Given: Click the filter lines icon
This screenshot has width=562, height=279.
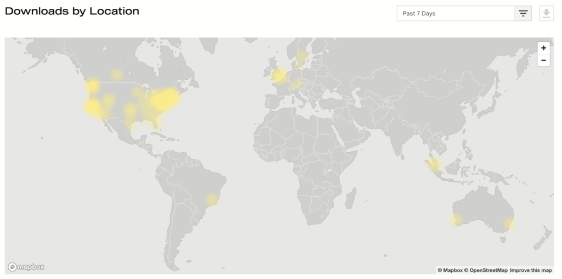Looking at the screenshot, I should pyautogui.click(x=523, y=13).
